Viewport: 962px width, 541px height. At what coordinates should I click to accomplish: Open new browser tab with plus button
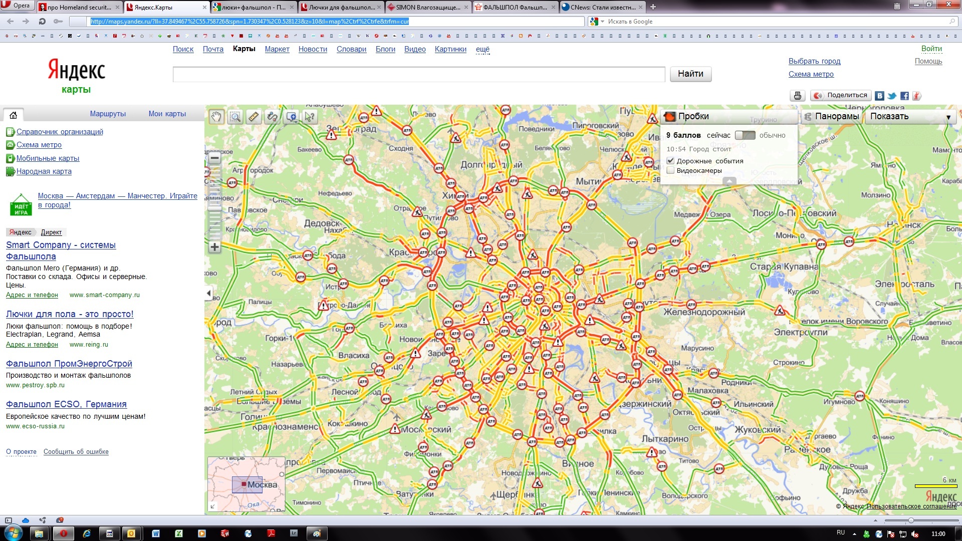[653, 7]
